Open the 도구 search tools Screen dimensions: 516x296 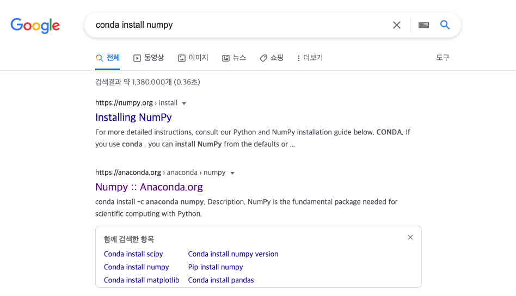(x=443, y=58)
